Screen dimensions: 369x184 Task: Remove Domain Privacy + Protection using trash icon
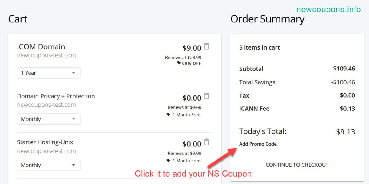point(207,96)
